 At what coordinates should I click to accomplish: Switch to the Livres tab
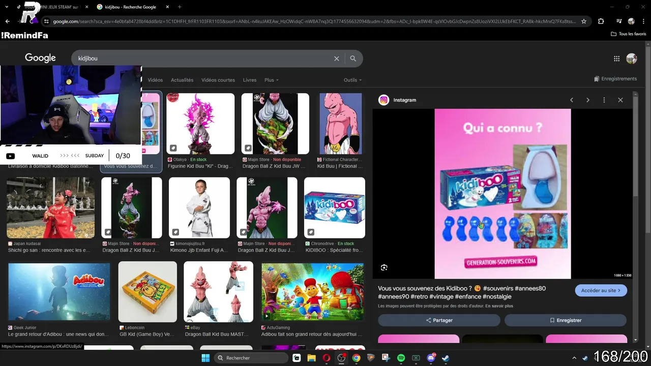[250, 80]
